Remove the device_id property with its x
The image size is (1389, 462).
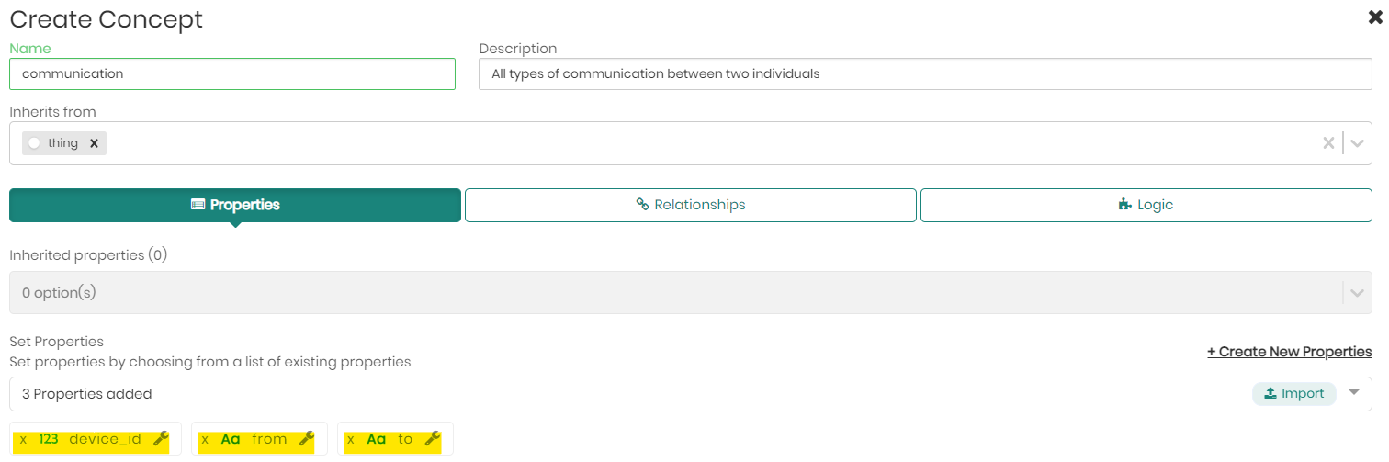[x=23, y=440]
